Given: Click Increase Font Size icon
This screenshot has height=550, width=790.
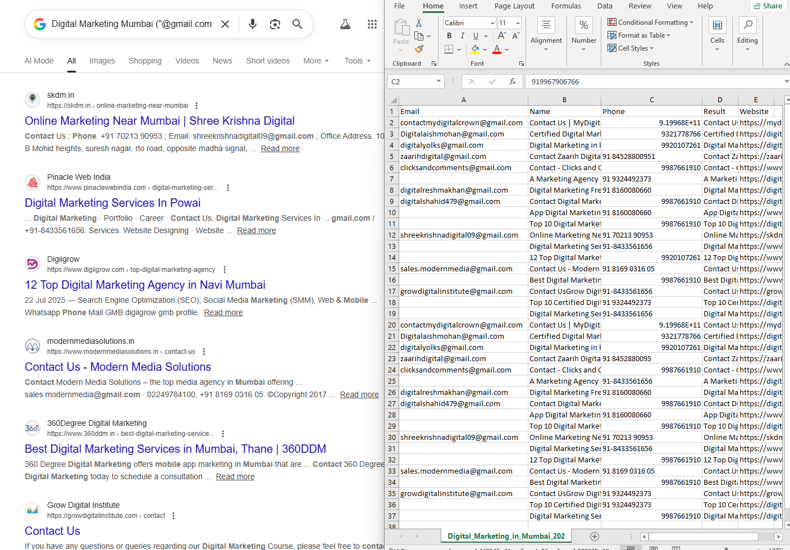Looking at the screenshot, I should tap(502, 35).
